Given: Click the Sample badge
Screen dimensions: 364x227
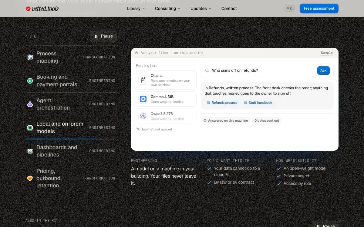Looking at the screenshot, I should [327, 53].
